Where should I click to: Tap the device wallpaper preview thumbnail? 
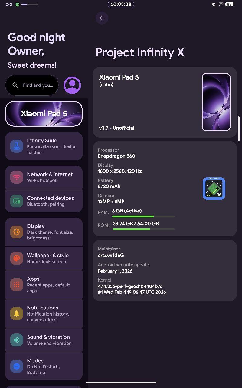216,102
